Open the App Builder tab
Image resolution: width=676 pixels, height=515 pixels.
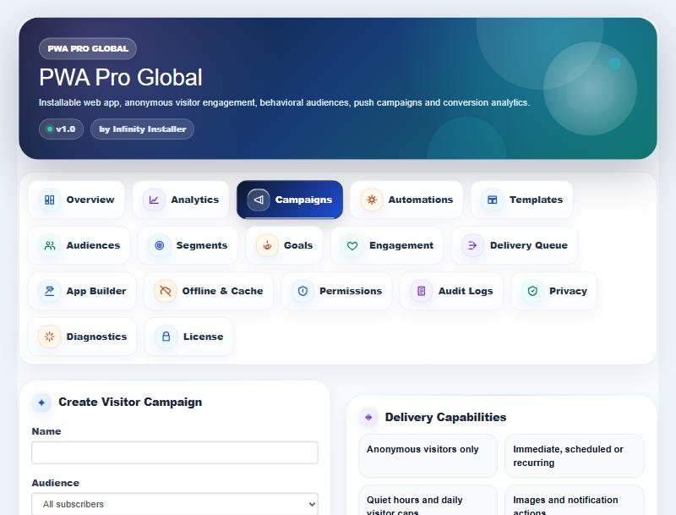click(x=82, y=291)
